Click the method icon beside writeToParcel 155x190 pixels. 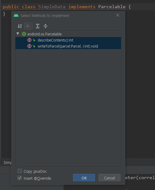click(x=29, y=46)
